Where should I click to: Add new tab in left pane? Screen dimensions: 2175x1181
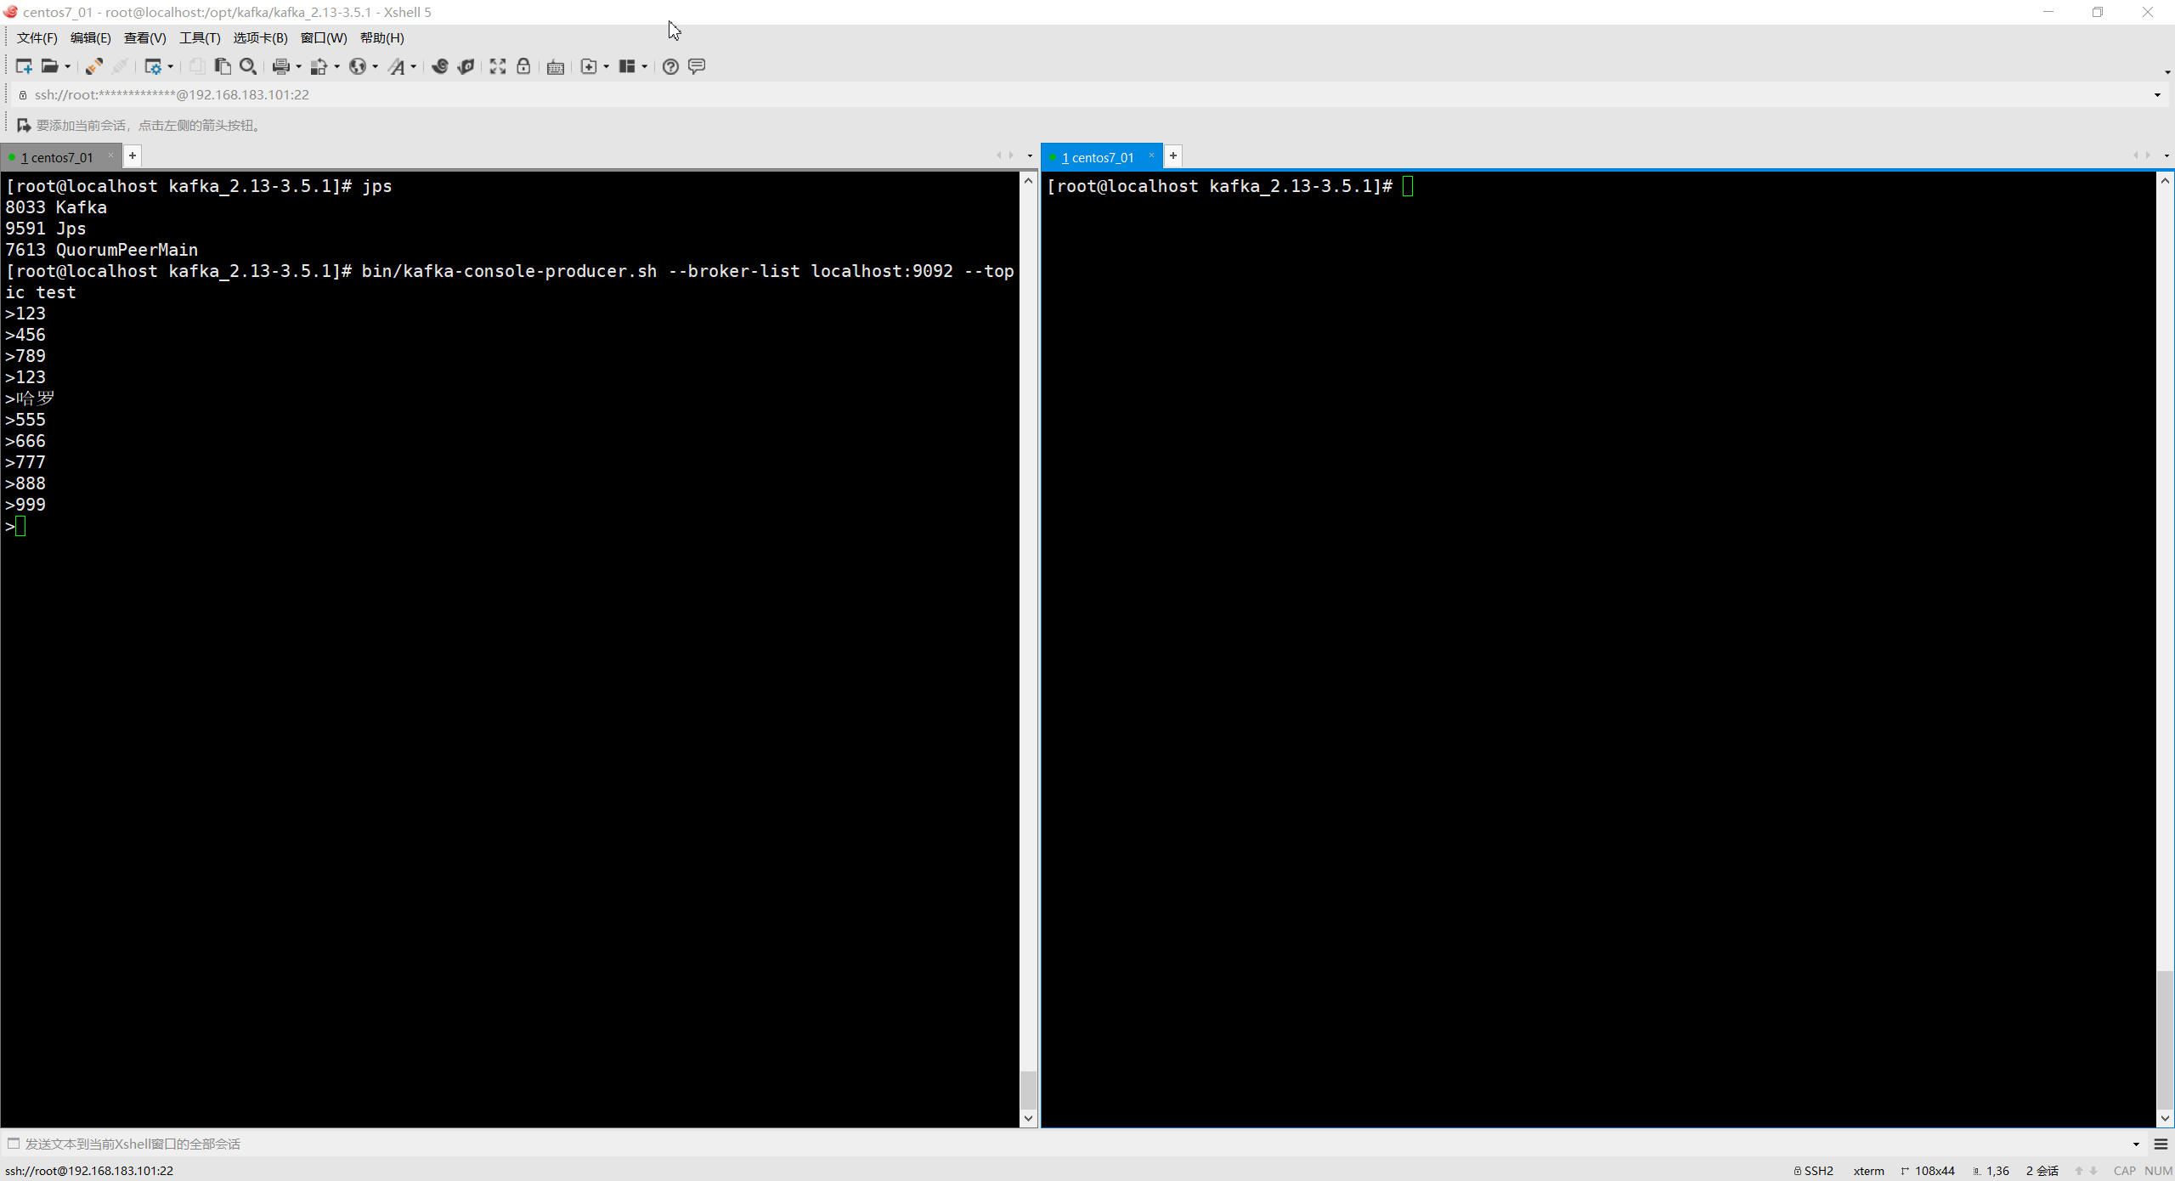pos(133,156)
